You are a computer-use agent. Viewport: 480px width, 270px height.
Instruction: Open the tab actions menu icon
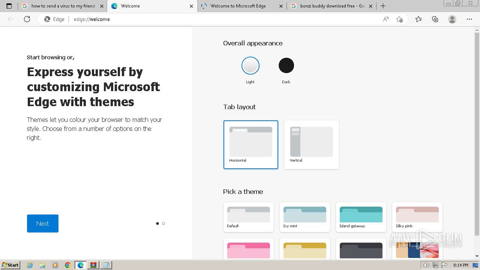(x=9, y=6)
